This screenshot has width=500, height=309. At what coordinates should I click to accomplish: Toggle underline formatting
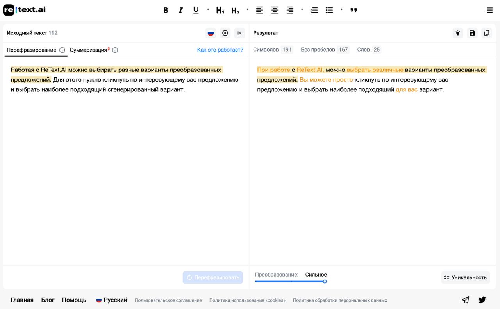[x=196, y=10]
